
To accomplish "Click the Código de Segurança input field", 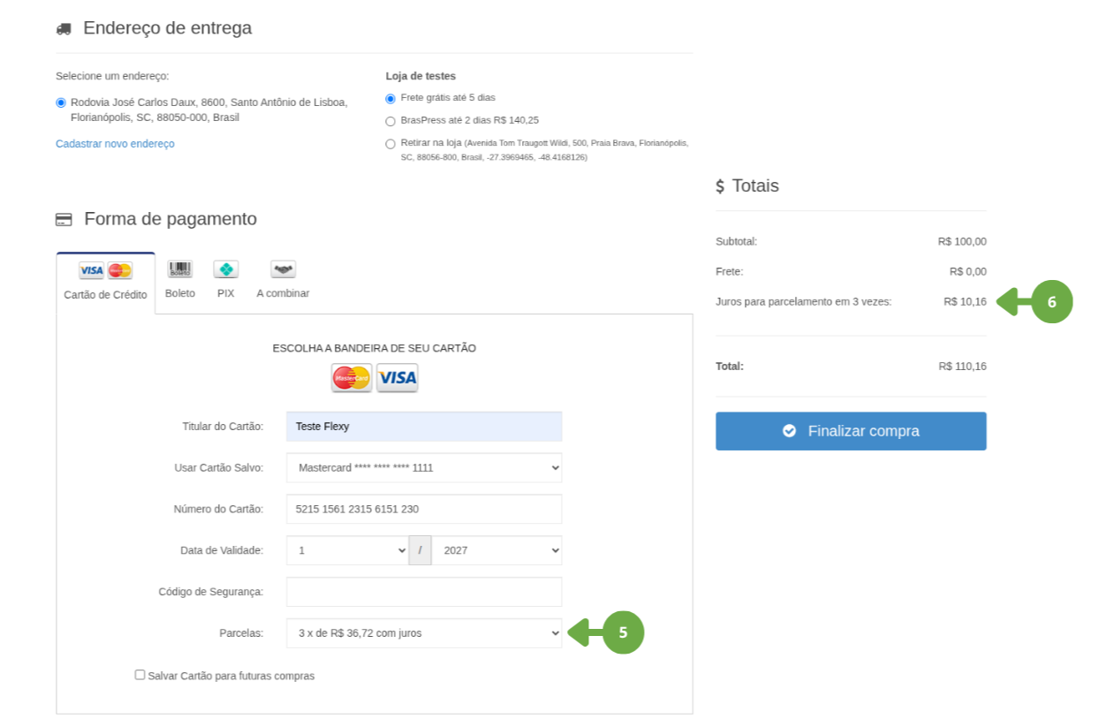I will 424,592.
